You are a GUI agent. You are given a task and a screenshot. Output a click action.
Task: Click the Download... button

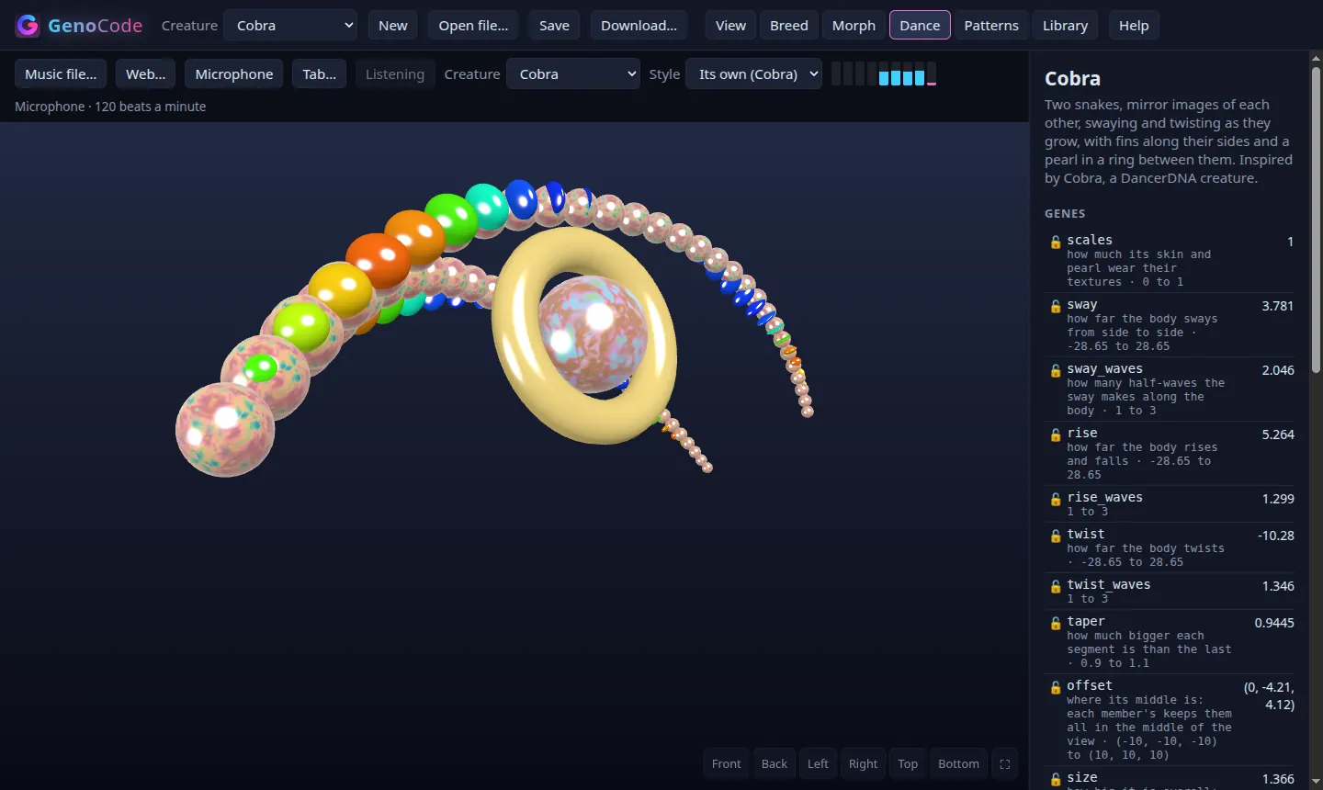[639, 26]
